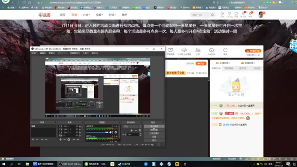Image resolution: width=297 pixels, height=167 pixels.
Task: Click the two-people icon in stream toolbar
Action: (198, 50)
